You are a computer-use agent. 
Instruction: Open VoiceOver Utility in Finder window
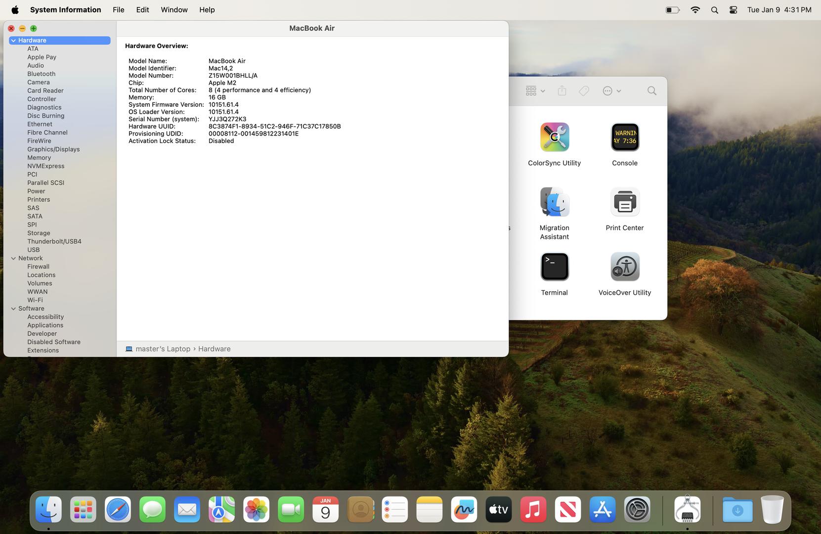pos(625,267)
